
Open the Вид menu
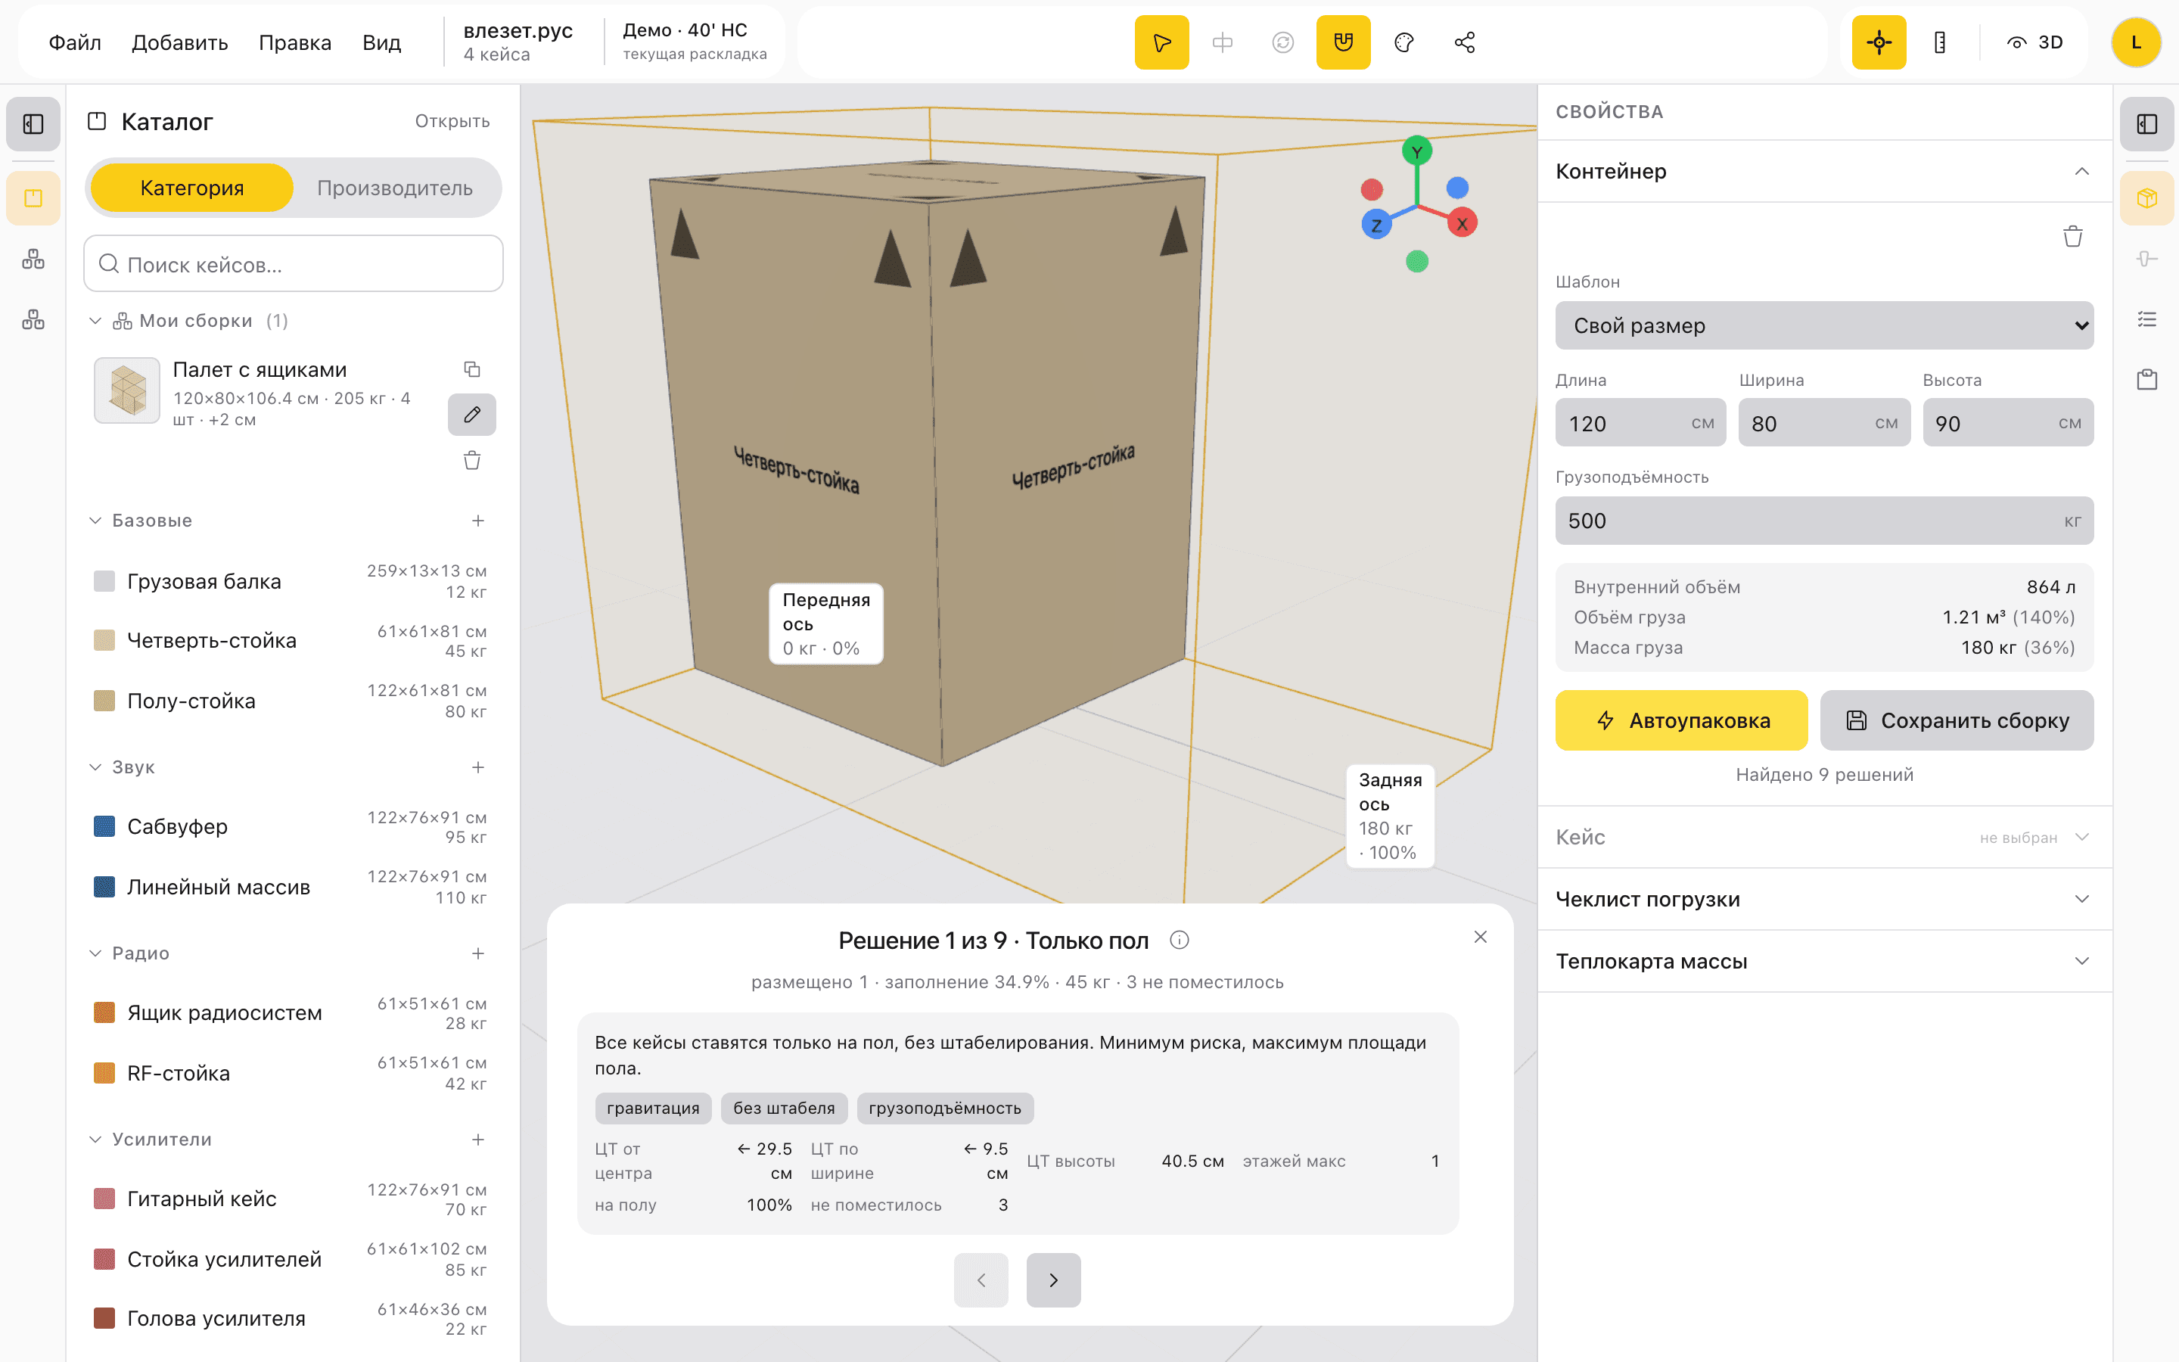pyautogui.click(x=382, y=42)
